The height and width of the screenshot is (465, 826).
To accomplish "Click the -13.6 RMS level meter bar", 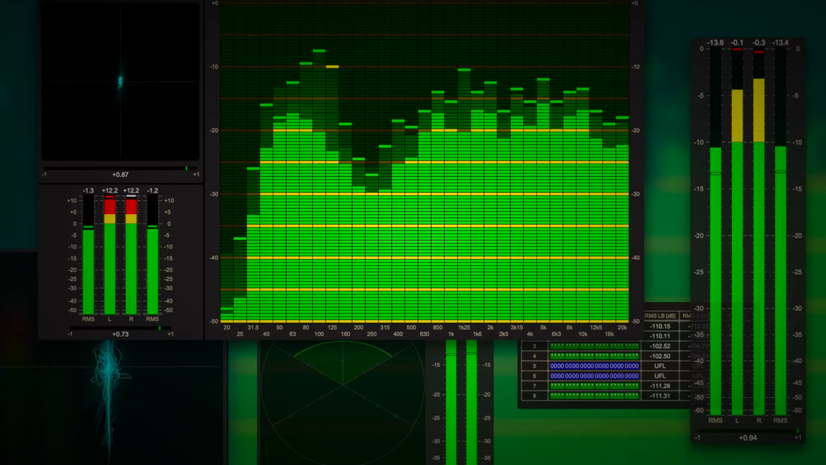I will 715,280.
